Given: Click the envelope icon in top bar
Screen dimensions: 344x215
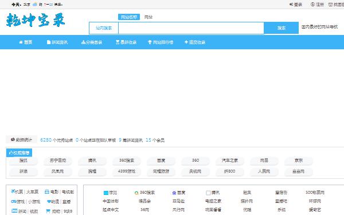Looking at the screenshot, I should [330, 5].
